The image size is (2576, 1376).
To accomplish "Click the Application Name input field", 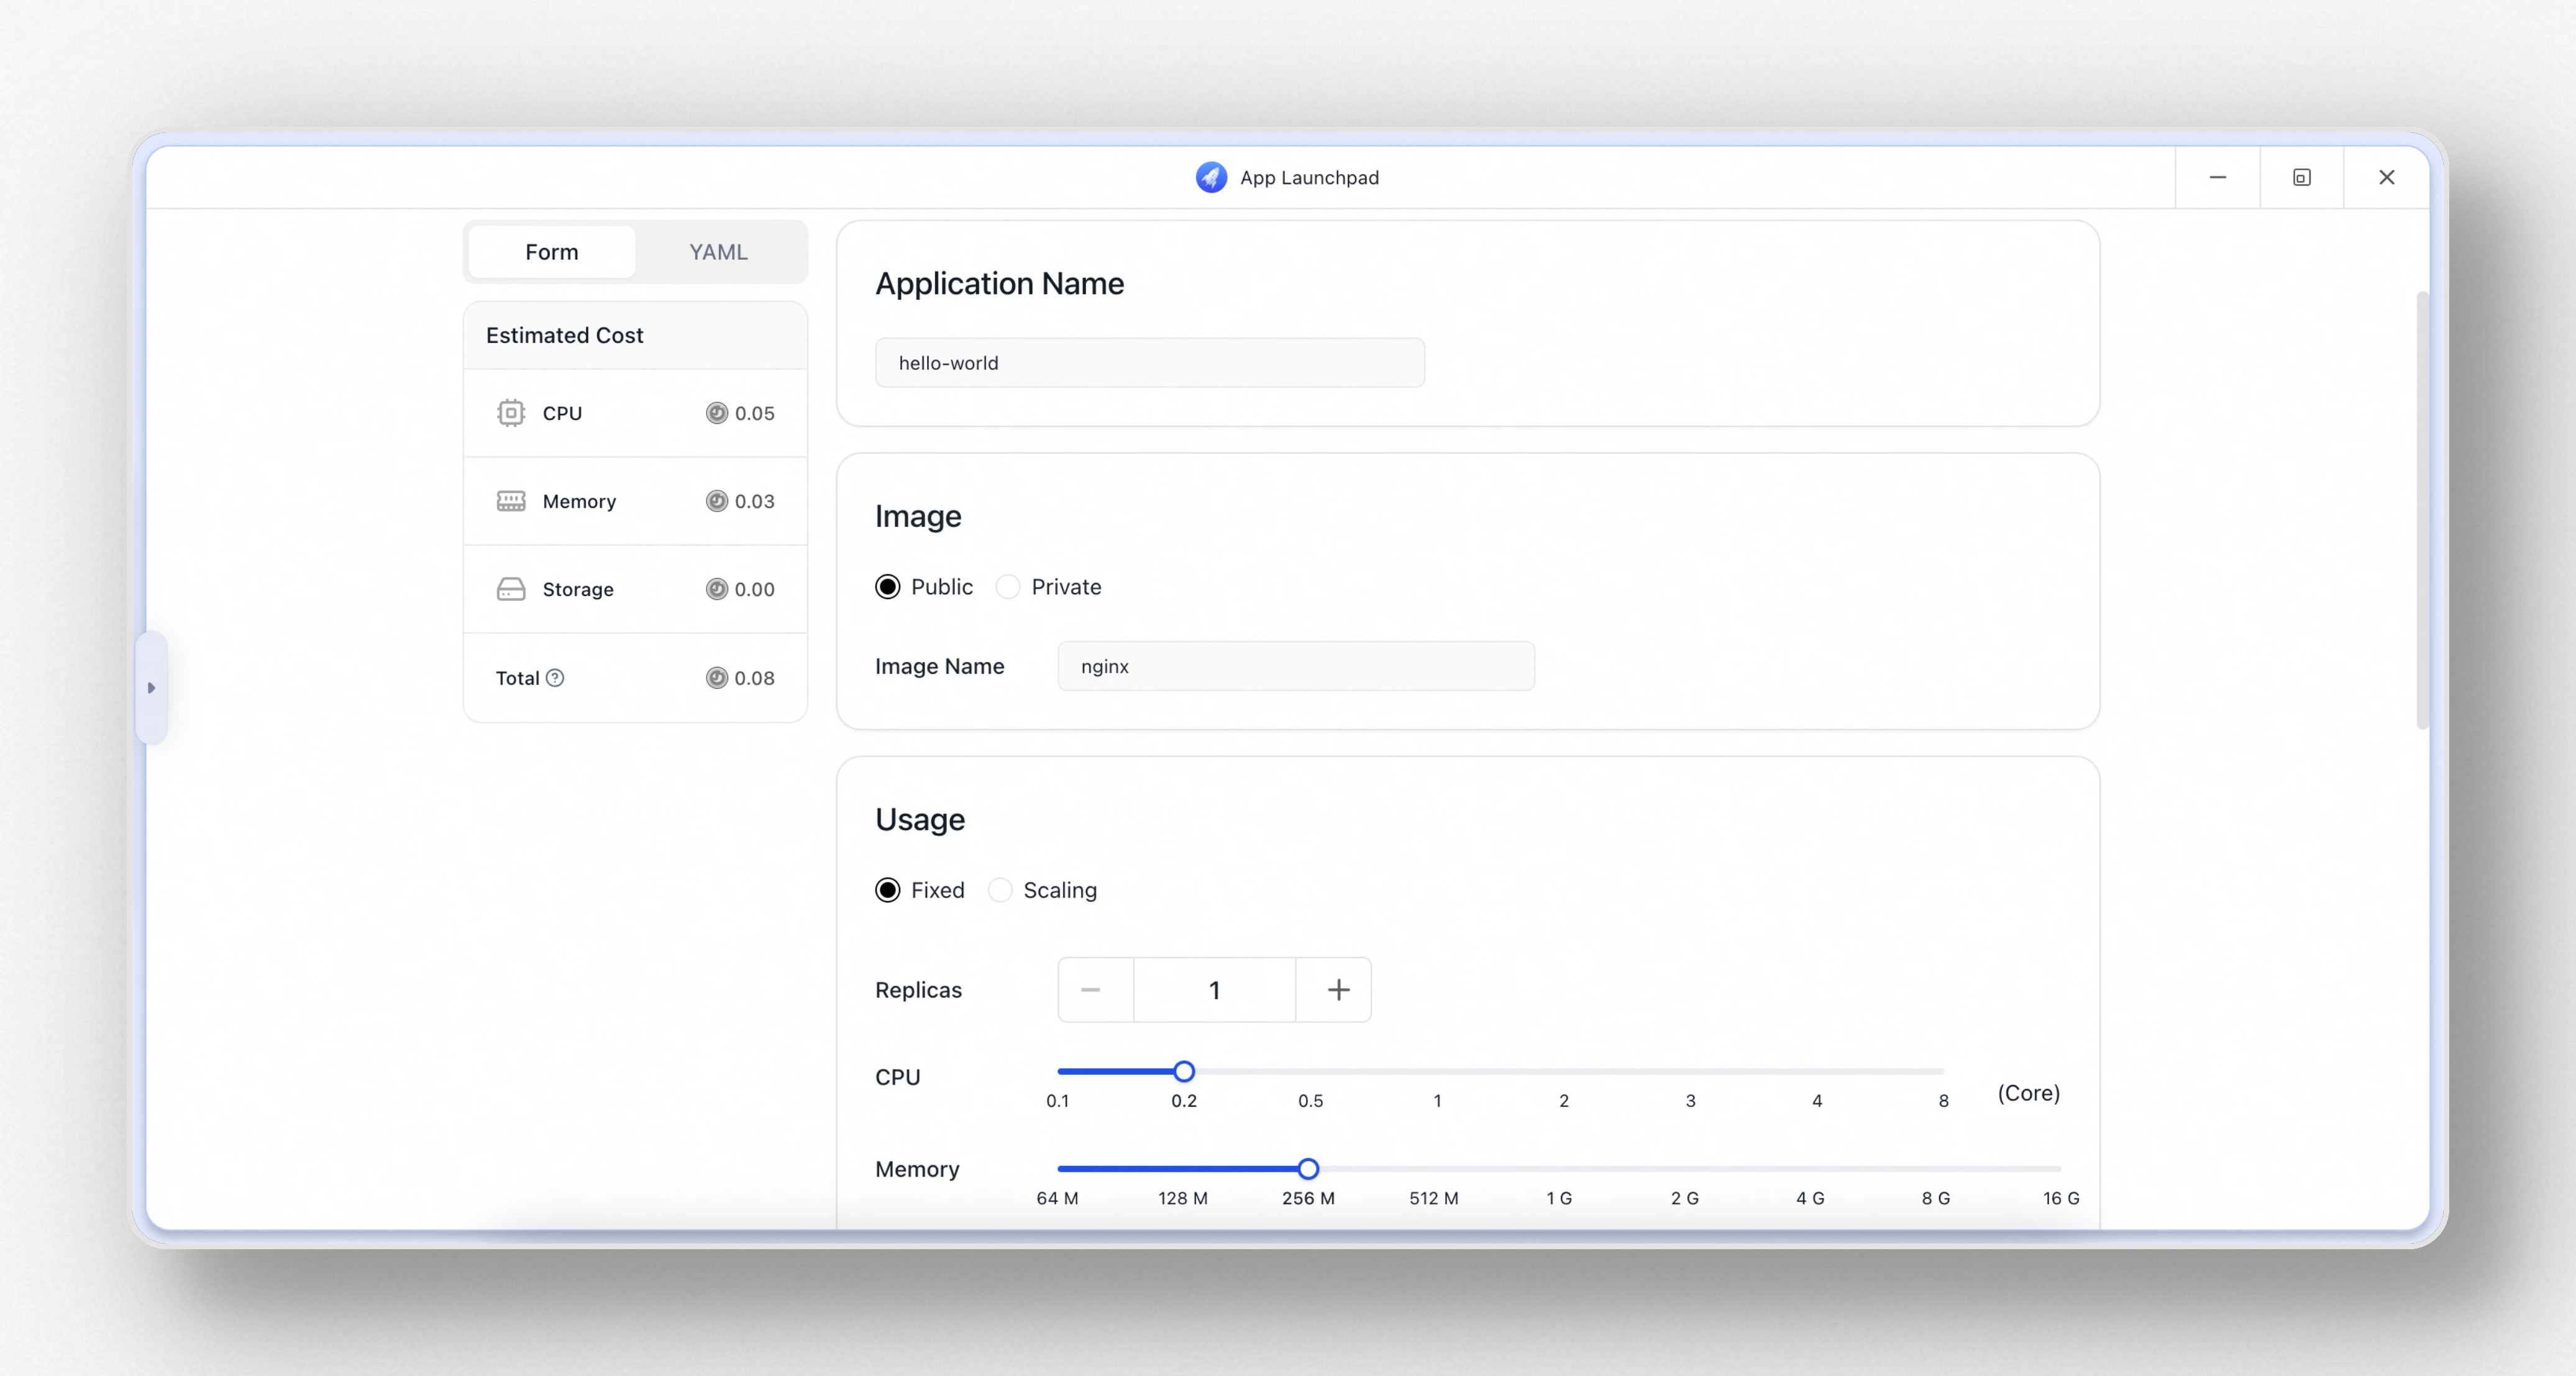I will (1149, 363).
